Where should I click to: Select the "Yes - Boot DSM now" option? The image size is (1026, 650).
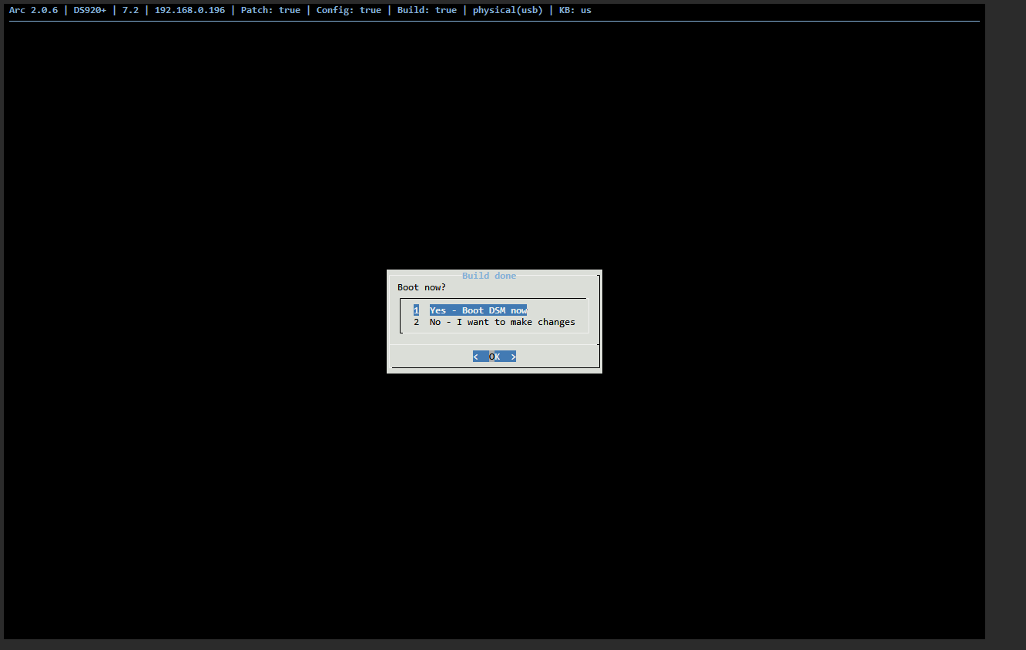click(x=478, y=310)
